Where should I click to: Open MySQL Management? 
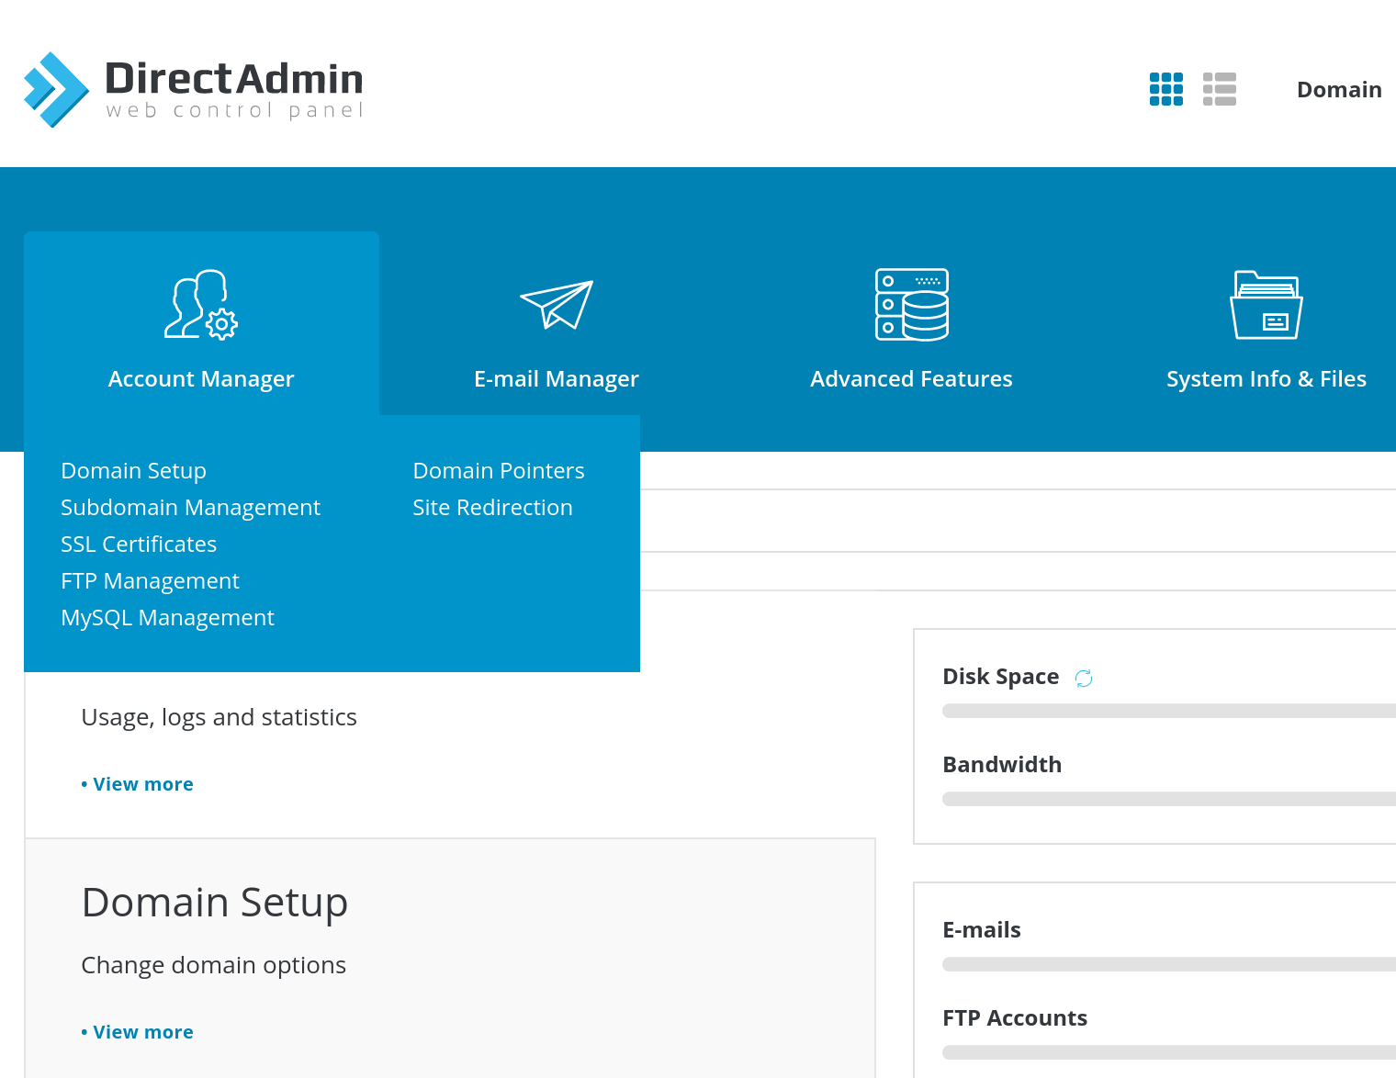click(167, 618)
